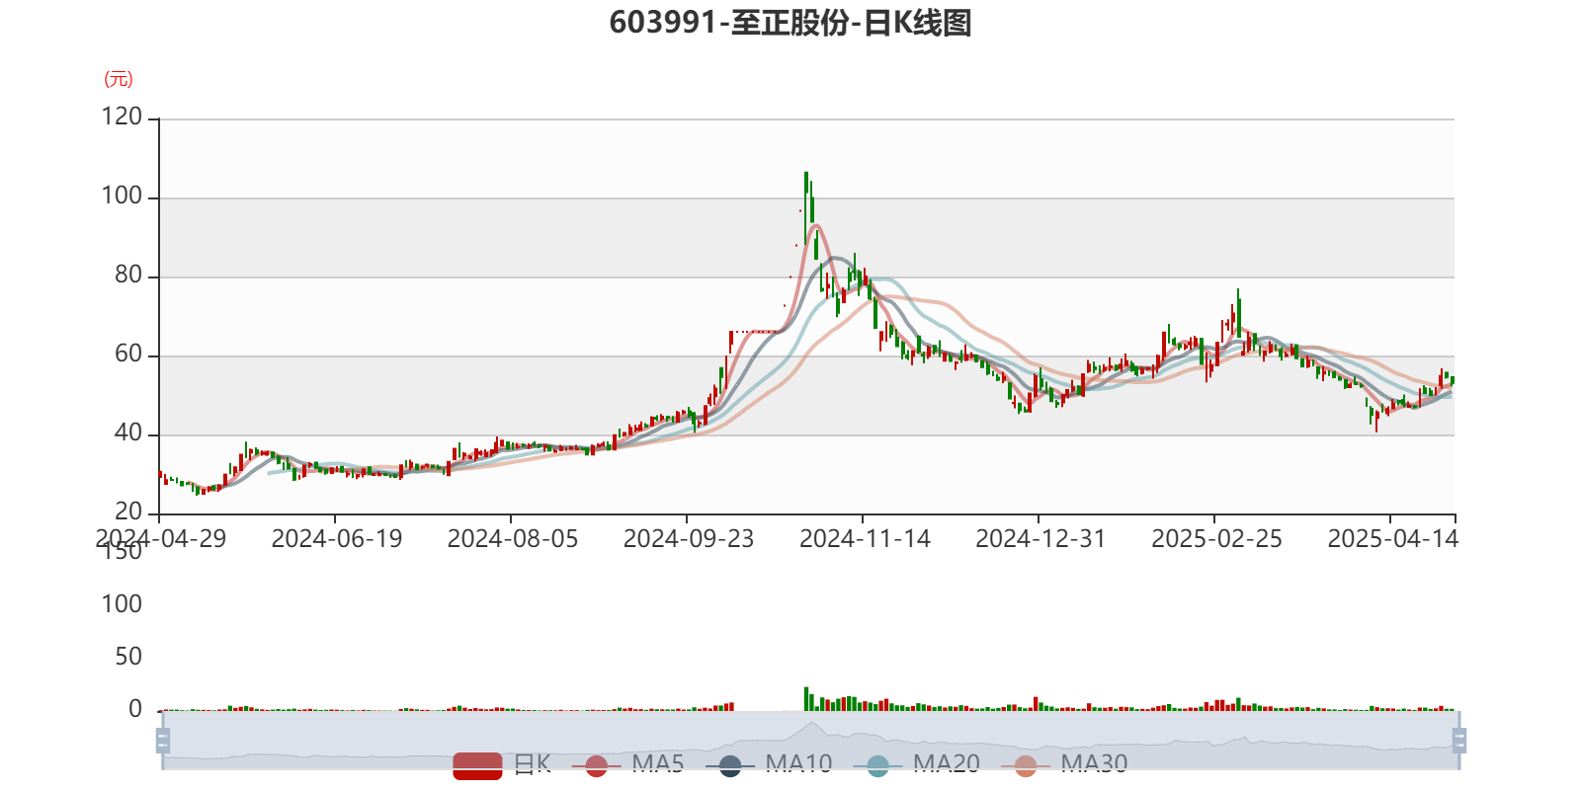Click the tallest green volume bar
Viewport: 1581px width, 790px height.
pos(806,699)
